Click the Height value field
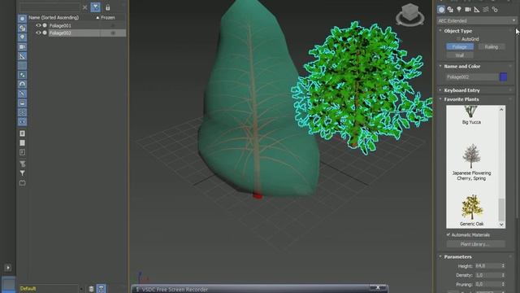 (x=487, y=266)
